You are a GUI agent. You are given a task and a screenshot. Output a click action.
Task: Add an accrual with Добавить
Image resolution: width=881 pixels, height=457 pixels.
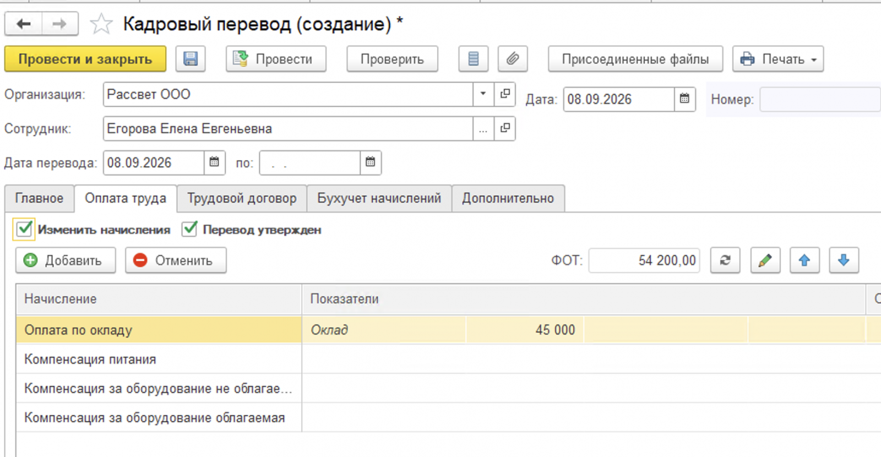coord(66,260)
